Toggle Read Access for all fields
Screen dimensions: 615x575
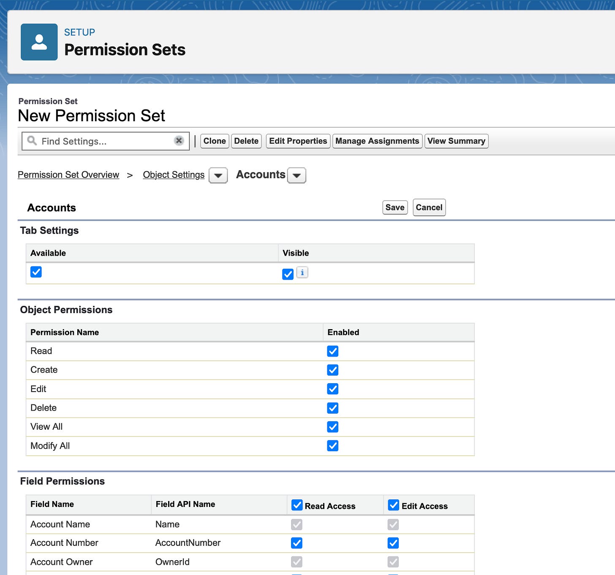(x=297, y=505)
